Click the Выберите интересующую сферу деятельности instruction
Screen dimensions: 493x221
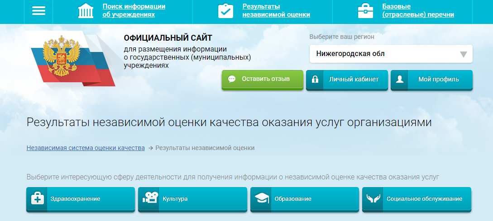click(233, 177)
